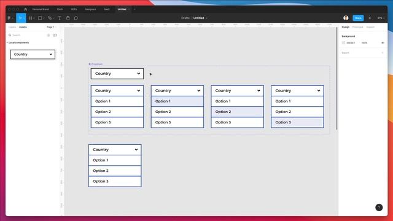Image resolution: width=393 pixels, height=221 pixels.
Task: Select the Hand tool
Action: (x=68, y=18)
